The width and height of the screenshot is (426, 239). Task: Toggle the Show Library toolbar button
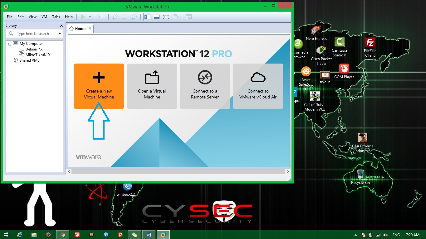pos(147,17)
